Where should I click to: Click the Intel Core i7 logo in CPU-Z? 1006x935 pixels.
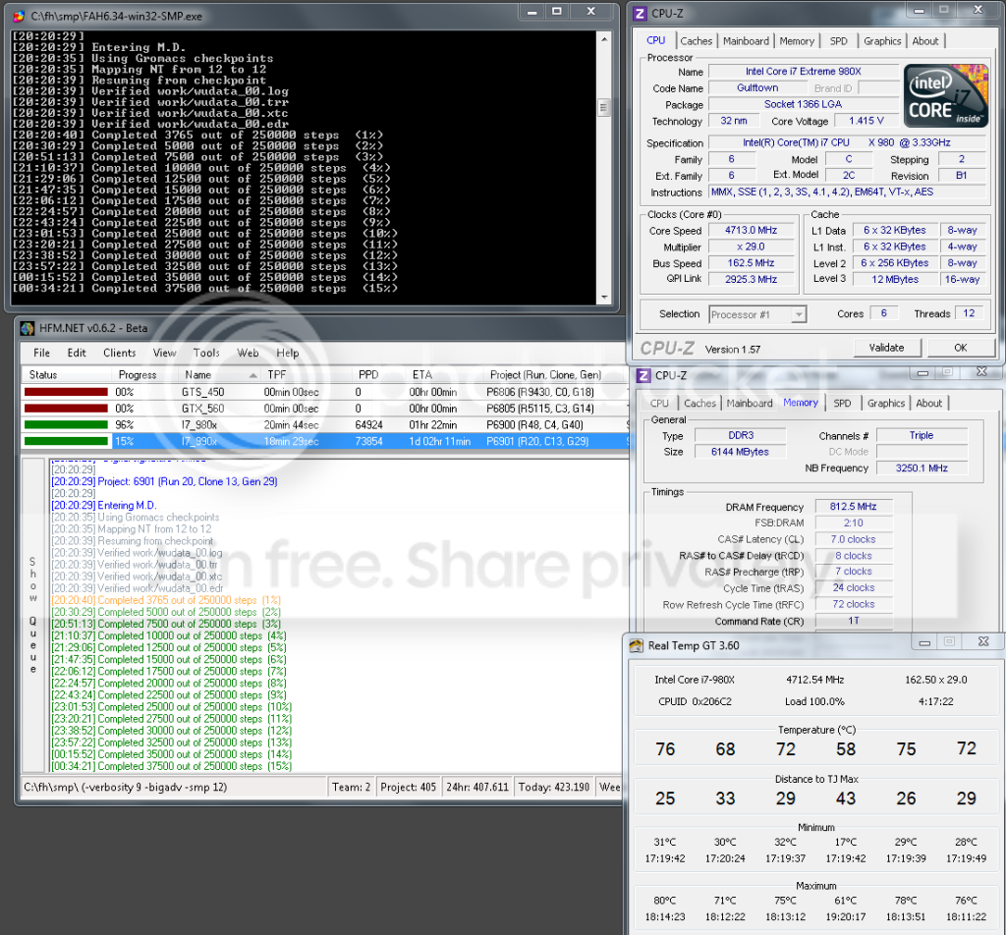[x=944, y=95]
